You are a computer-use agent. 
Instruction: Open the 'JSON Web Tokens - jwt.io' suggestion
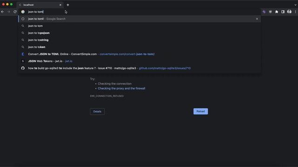click(x=140, y=61)
